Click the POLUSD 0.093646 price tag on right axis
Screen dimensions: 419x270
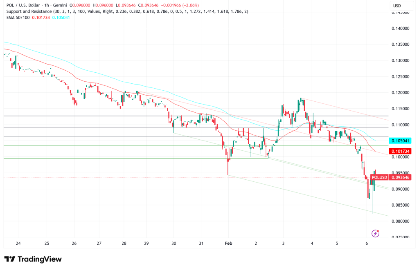392,177
